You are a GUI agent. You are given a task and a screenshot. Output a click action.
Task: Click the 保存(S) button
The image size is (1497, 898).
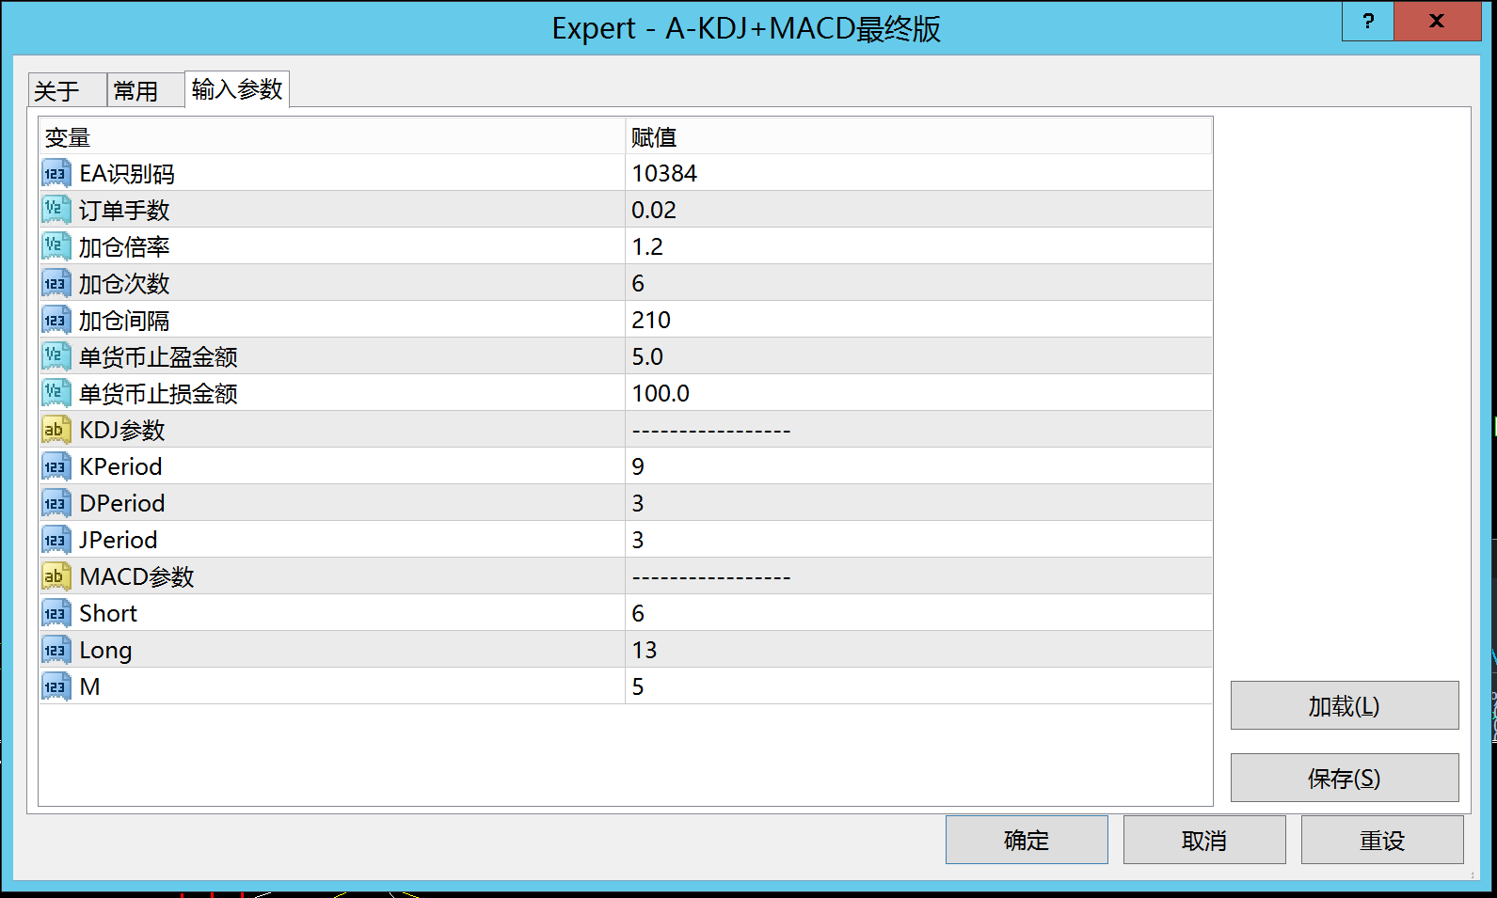pos(1345,778)
